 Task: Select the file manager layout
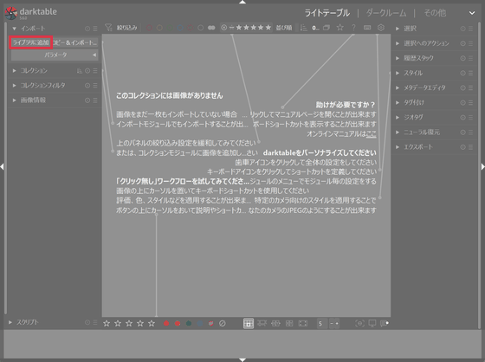coord(249,324)
